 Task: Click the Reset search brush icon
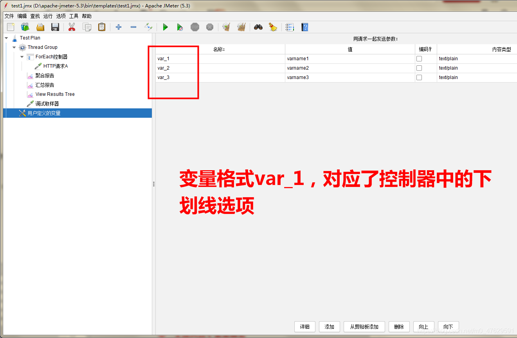click(x=273, y=27)
